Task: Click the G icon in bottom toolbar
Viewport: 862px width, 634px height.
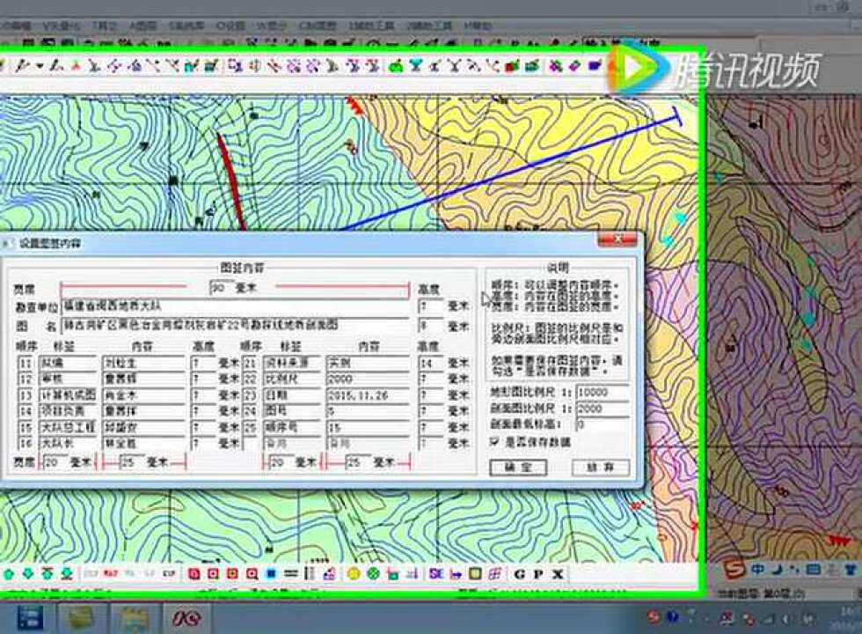Action: pos(520,574)
